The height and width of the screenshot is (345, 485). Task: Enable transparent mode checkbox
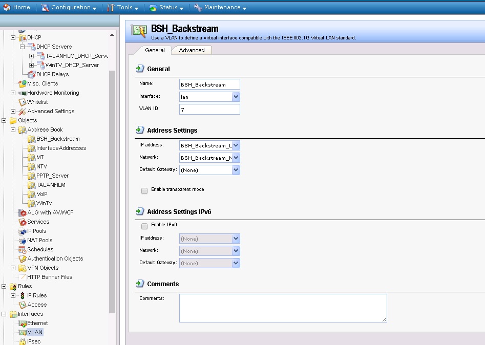(x=144, y=190)
